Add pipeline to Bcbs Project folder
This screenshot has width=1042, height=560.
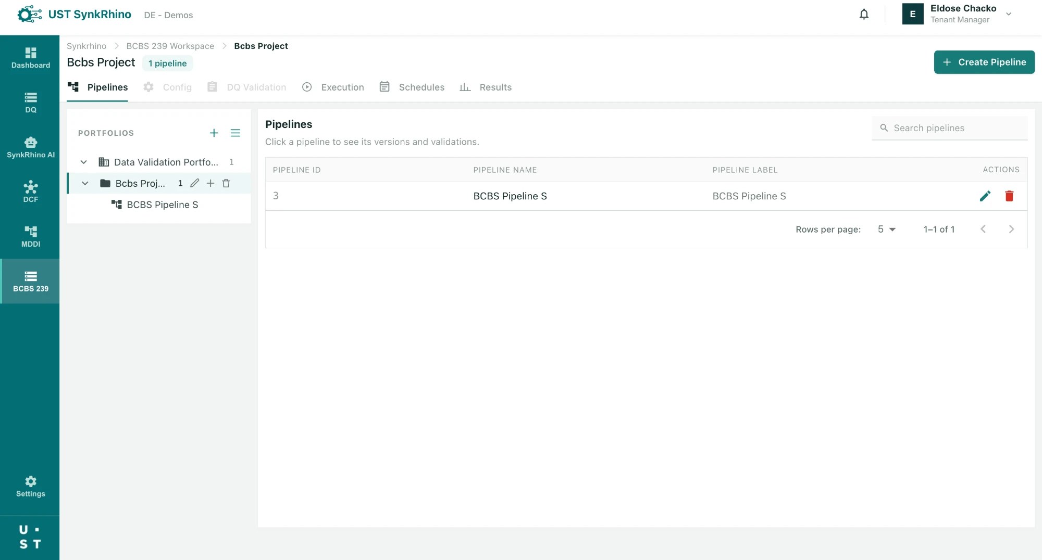click(x=210, y=183)
